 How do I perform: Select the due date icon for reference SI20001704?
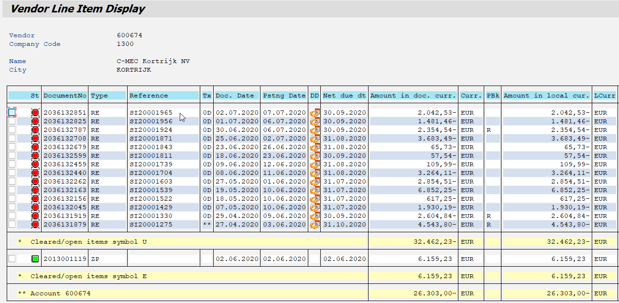click(315, 173)
